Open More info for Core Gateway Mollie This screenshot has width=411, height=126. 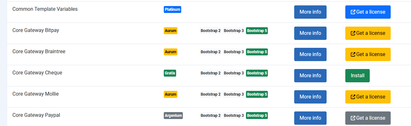tap(310, 97)
